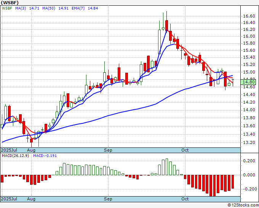
Task: Click the 2025Jul label on price timeline
Action: 9,150
